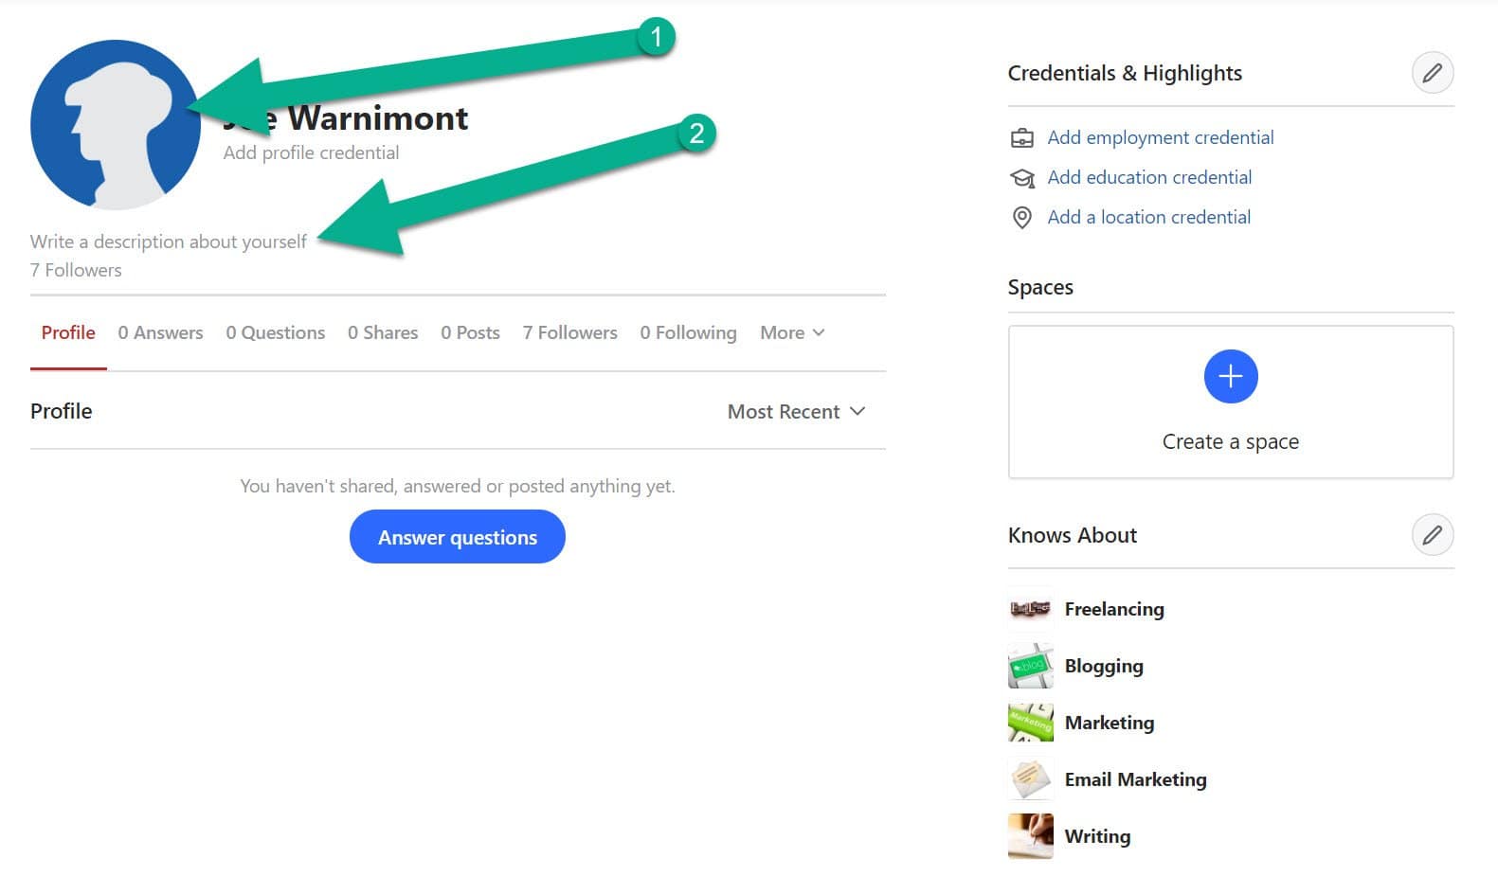1498x894 pixels.
Task: Click the Freelancing topic thumbnail icon
Action: pos(1030,609)
